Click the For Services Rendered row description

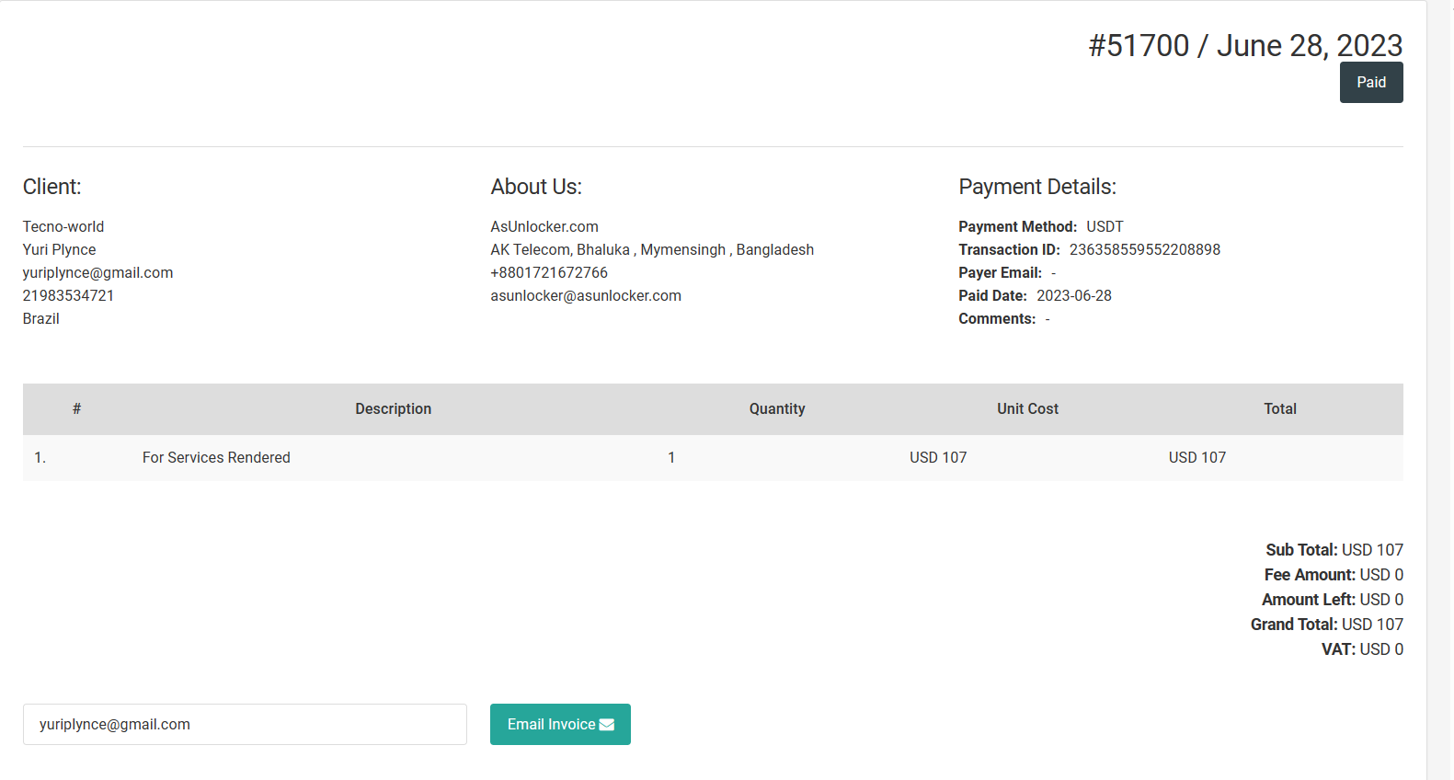pos(216,457)
